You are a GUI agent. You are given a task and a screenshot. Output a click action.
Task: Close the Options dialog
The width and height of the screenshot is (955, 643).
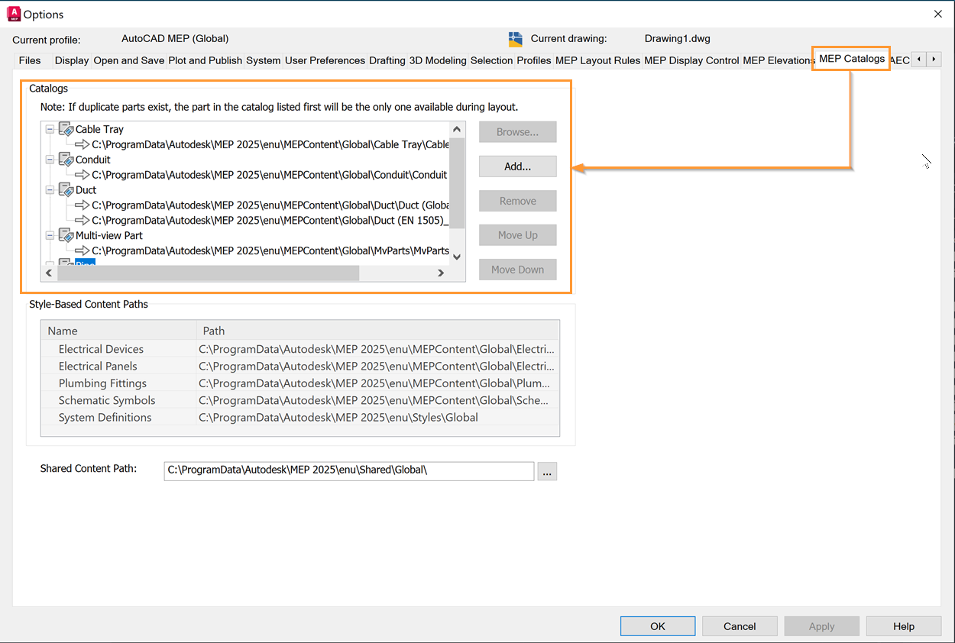938,14
